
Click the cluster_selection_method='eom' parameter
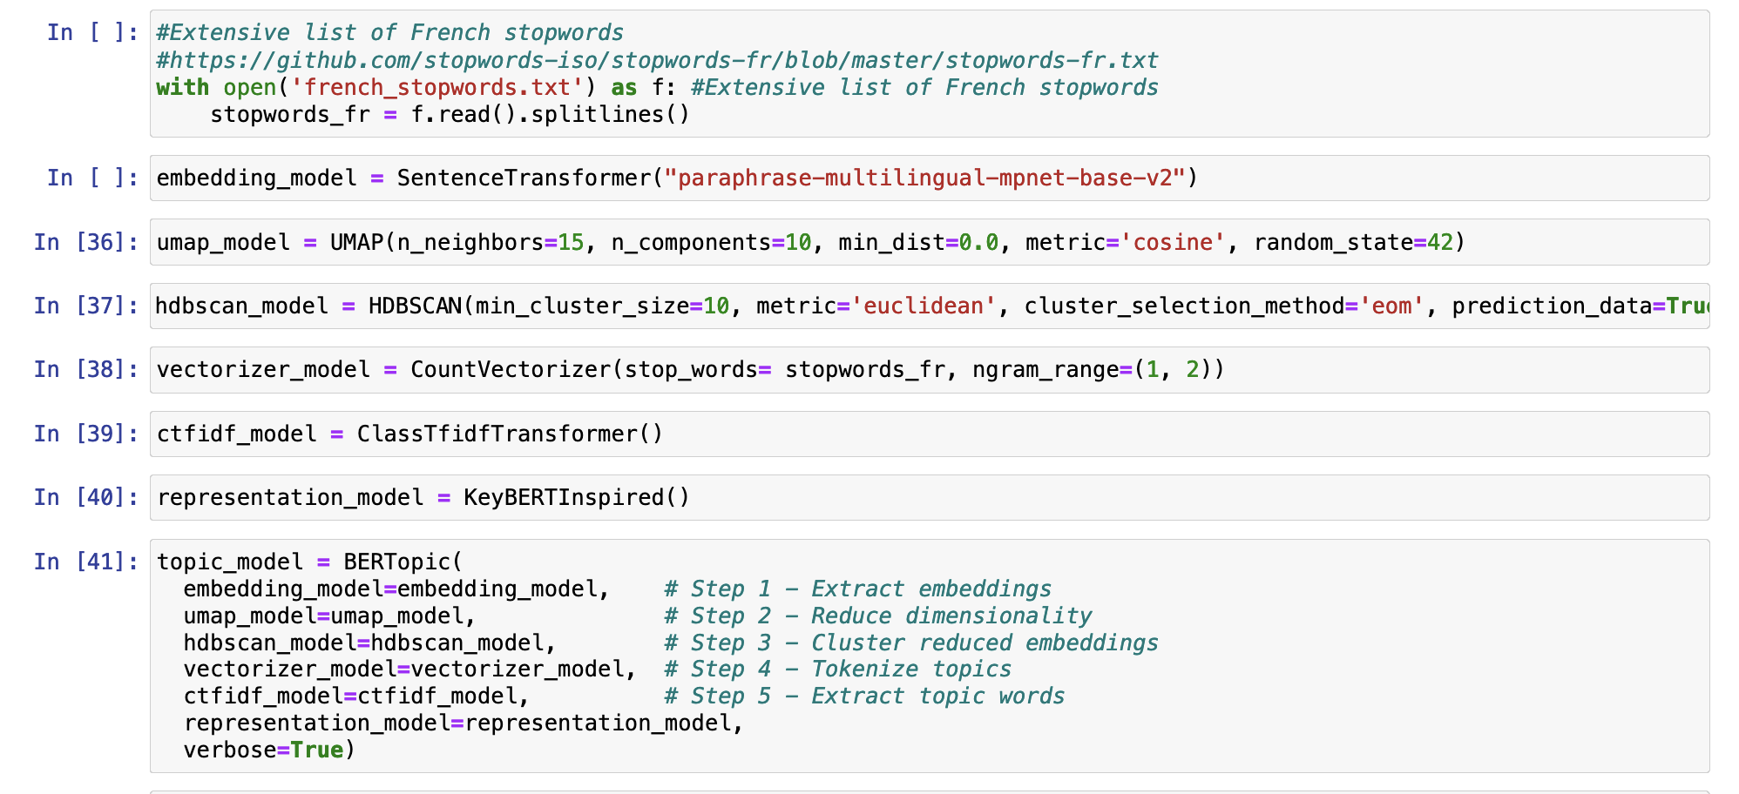[1225, 306]
